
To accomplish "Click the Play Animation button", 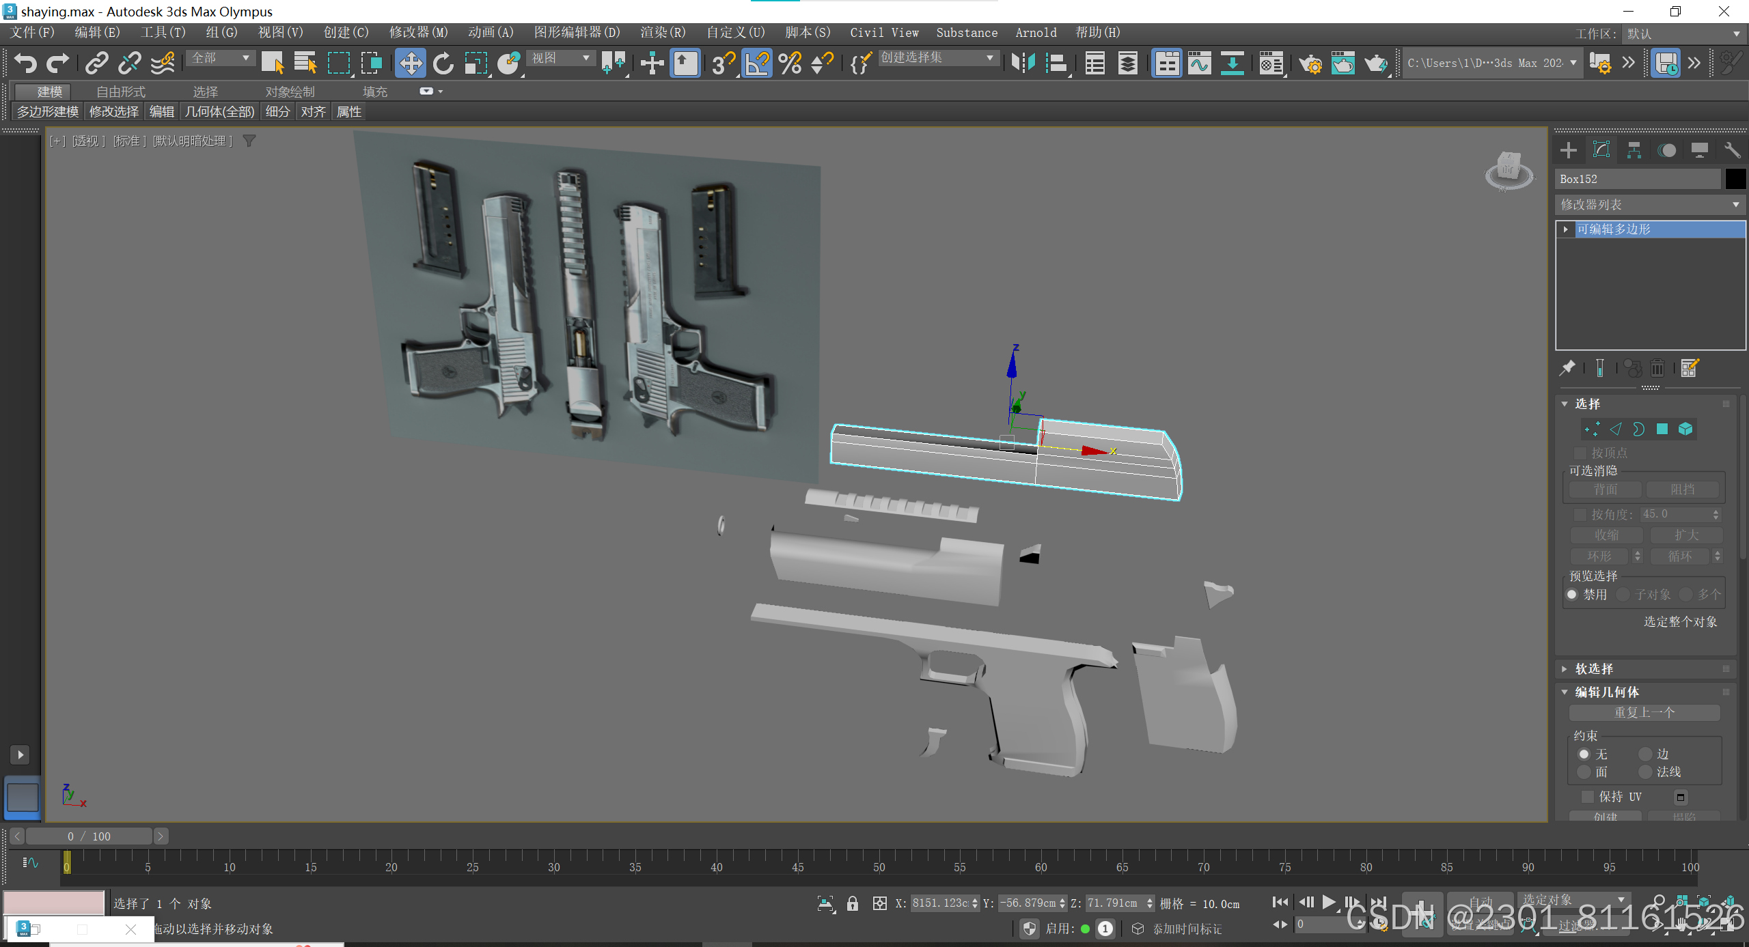I will pyautogui.click(x=1328, y=903).
